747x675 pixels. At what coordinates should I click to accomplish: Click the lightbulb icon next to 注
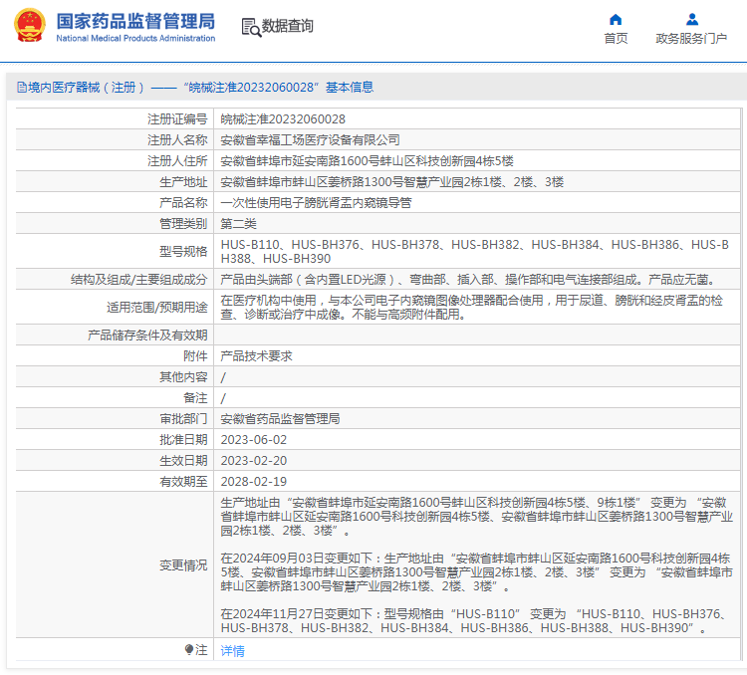[x=189, y=649]
